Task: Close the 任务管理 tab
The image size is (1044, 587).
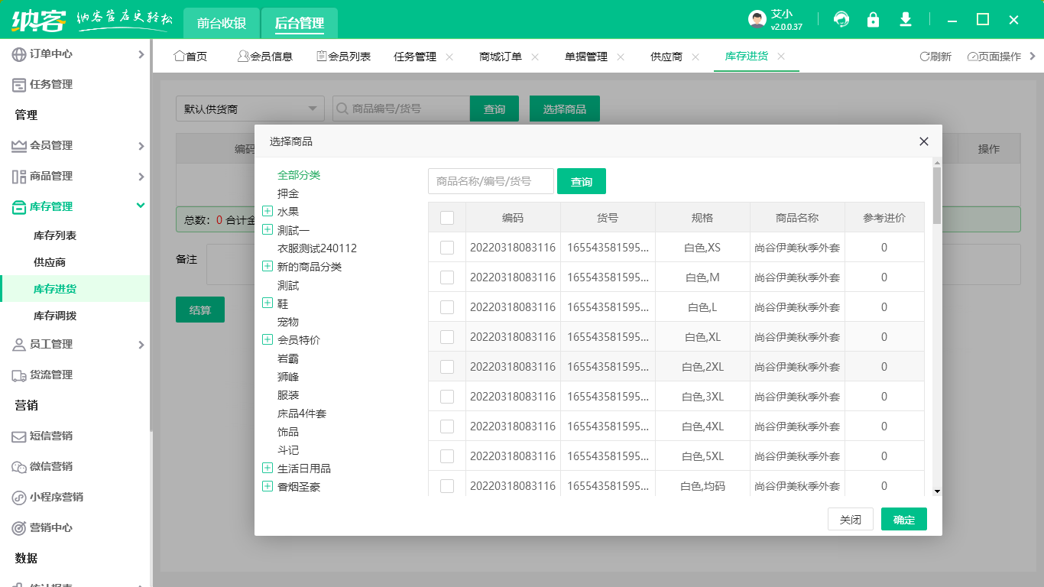Action: click(449, 57)
